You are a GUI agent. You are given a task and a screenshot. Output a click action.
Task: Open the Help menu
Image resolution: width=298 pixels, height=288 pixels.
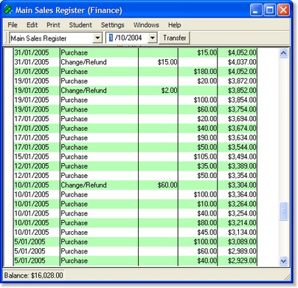175,25
